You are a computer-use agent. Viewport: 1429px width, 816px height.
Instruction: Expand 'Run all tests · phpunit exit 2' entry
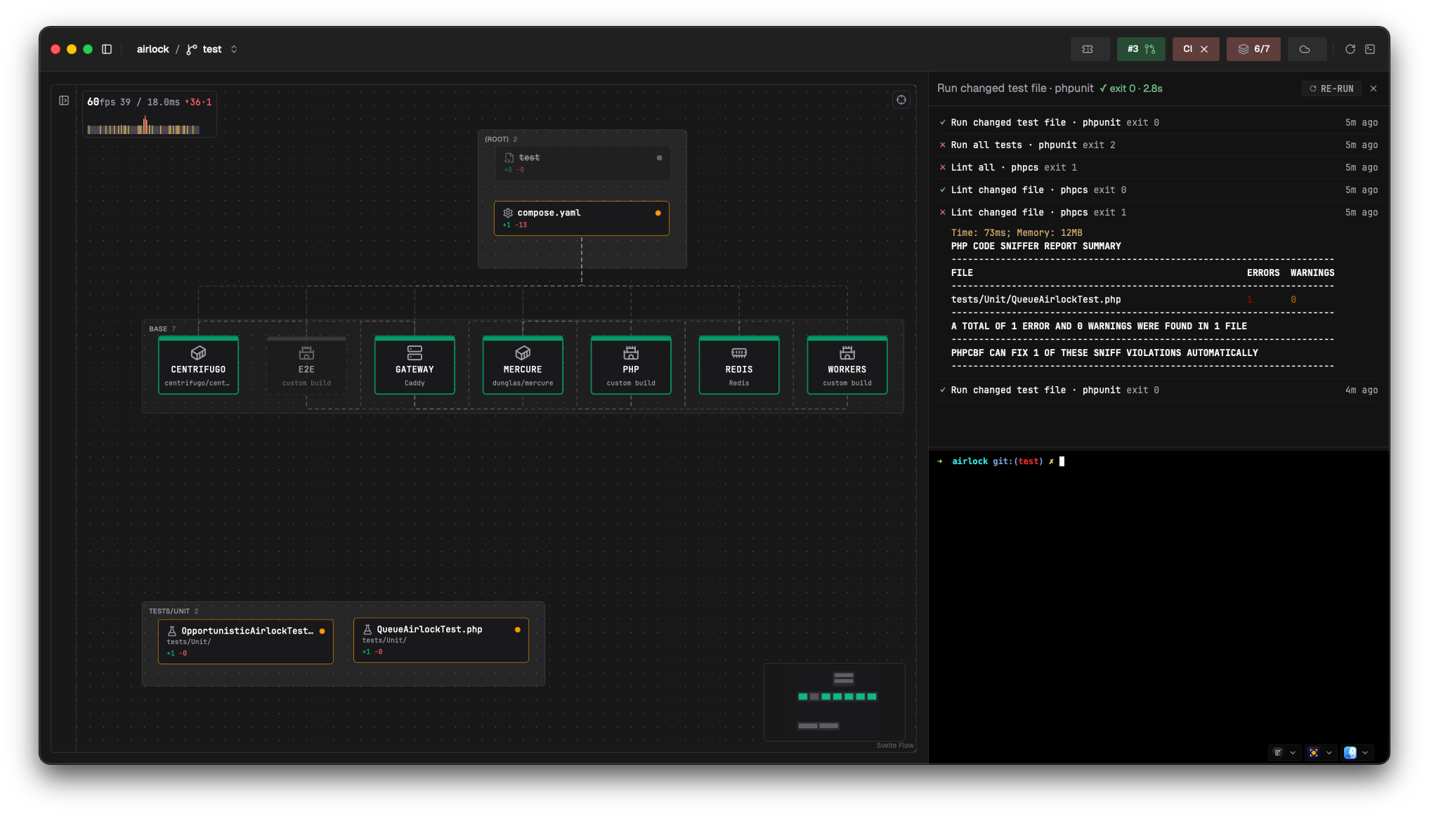coord(1159,145)
